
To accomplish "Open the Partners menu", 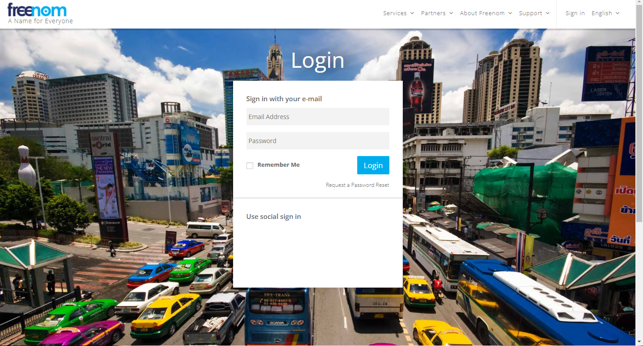I will point(433,13).
